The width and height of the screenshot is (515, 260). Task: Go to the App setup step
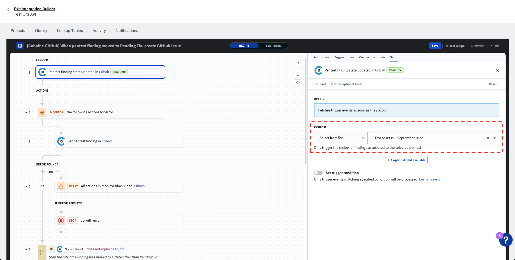point(317,57)
